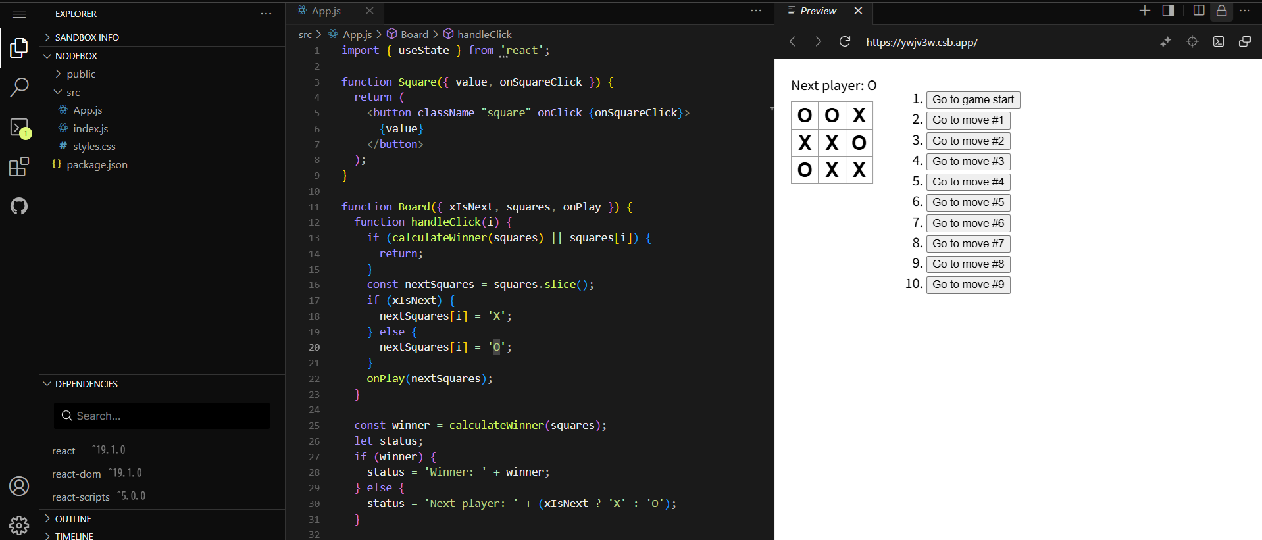Viewport: 1262px width, 540px height.
Task: Open the hamburger menu icon
Action: coord(19,14)
